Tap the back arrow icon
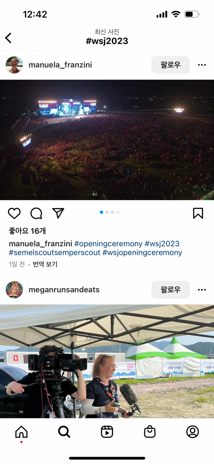 coord(8,38)
